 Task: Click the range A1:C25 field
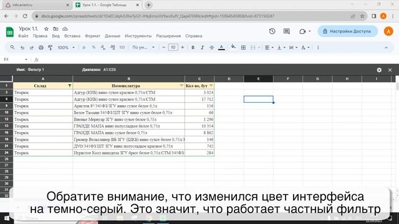pos(110,70)
